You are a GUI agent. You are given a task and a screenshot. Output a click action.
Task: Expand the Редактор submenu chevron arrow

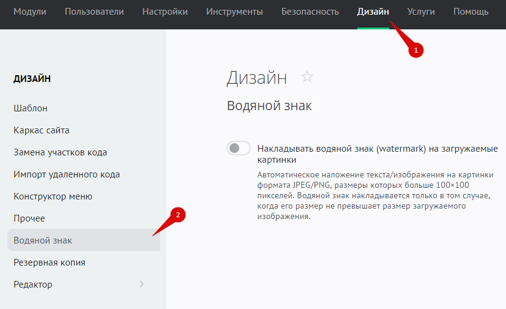click(142, 284)
